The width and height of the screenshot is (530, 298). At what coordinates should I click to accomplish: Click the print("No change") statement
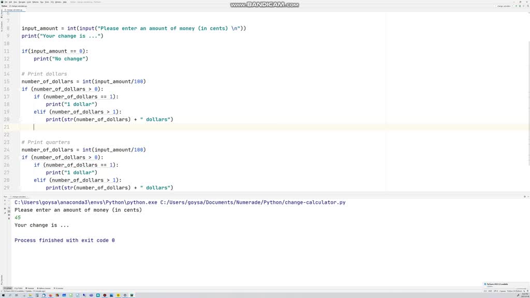click(61, 59)
